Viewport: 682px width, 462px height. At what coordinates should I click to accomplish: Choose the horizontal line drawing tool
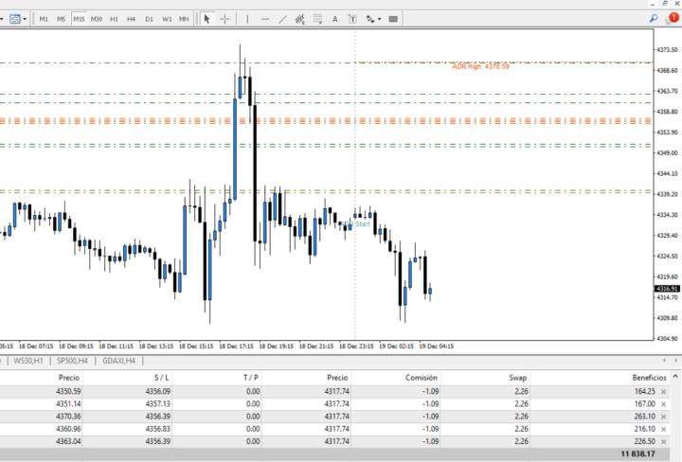[x=264, y=18]
